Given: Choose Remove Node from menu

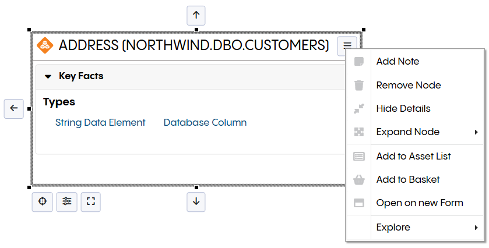Looking at the screenshot, I should 415,85.
